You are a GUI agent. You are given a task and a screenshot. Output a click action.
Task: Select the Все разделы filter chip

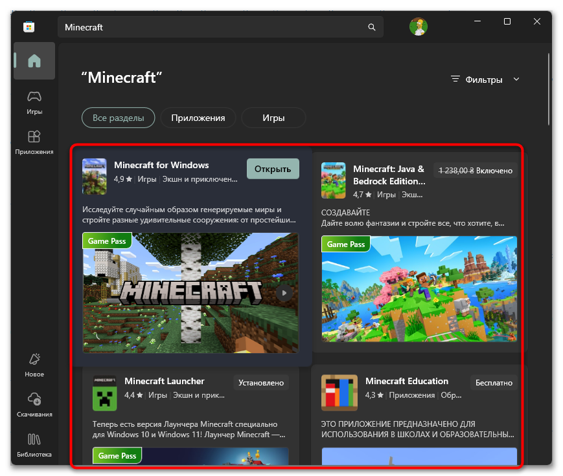(x=118, y=118)
